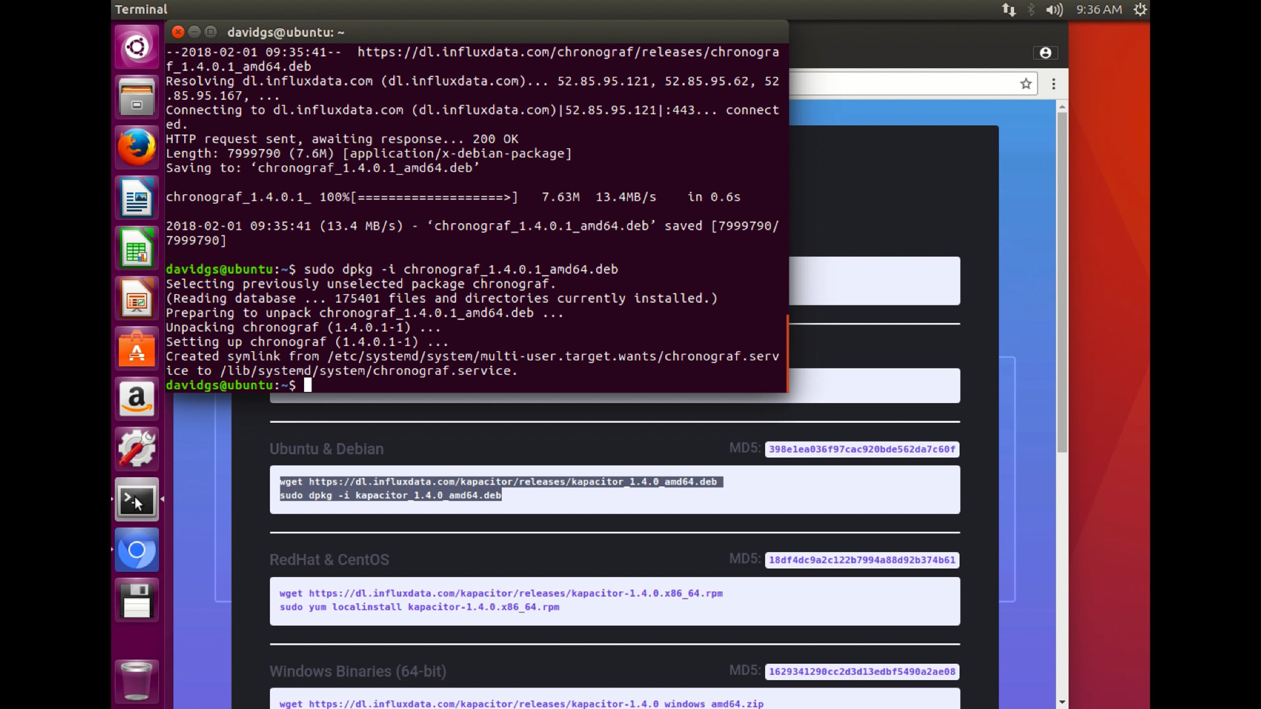This screenshot has width=1261, height=709.
Task: Click the browser scrollbar up arrow
Action: (x=1062, y=107)
